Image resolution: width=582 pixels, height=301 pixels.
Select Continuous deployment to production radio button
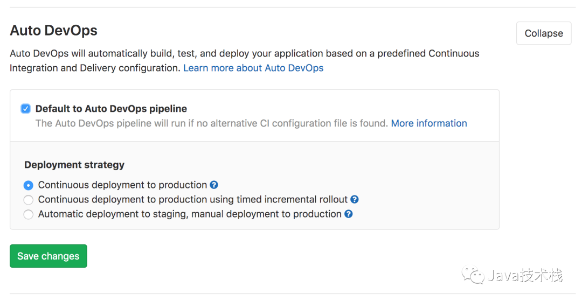pos(29,185)
